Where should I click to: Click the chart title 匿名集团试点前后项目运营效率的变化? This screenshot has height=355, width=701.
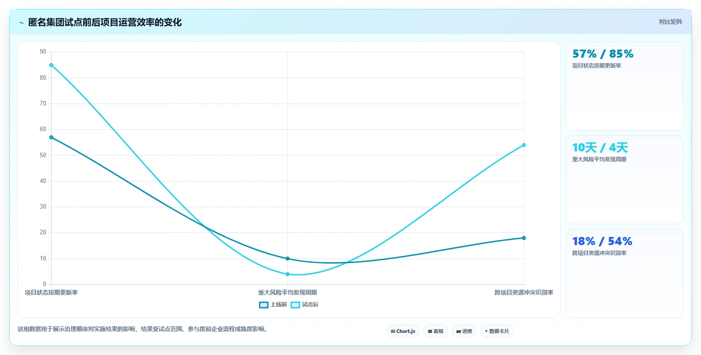click(105, 23)
